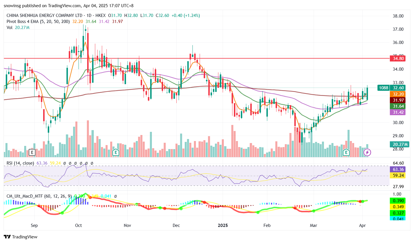Click the low value L31.70
Viewport: 414px width, 243px height.
147,16
